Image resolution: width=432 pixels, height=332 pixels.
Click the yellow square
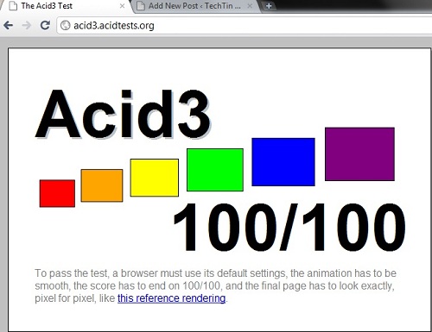[155, 178]
